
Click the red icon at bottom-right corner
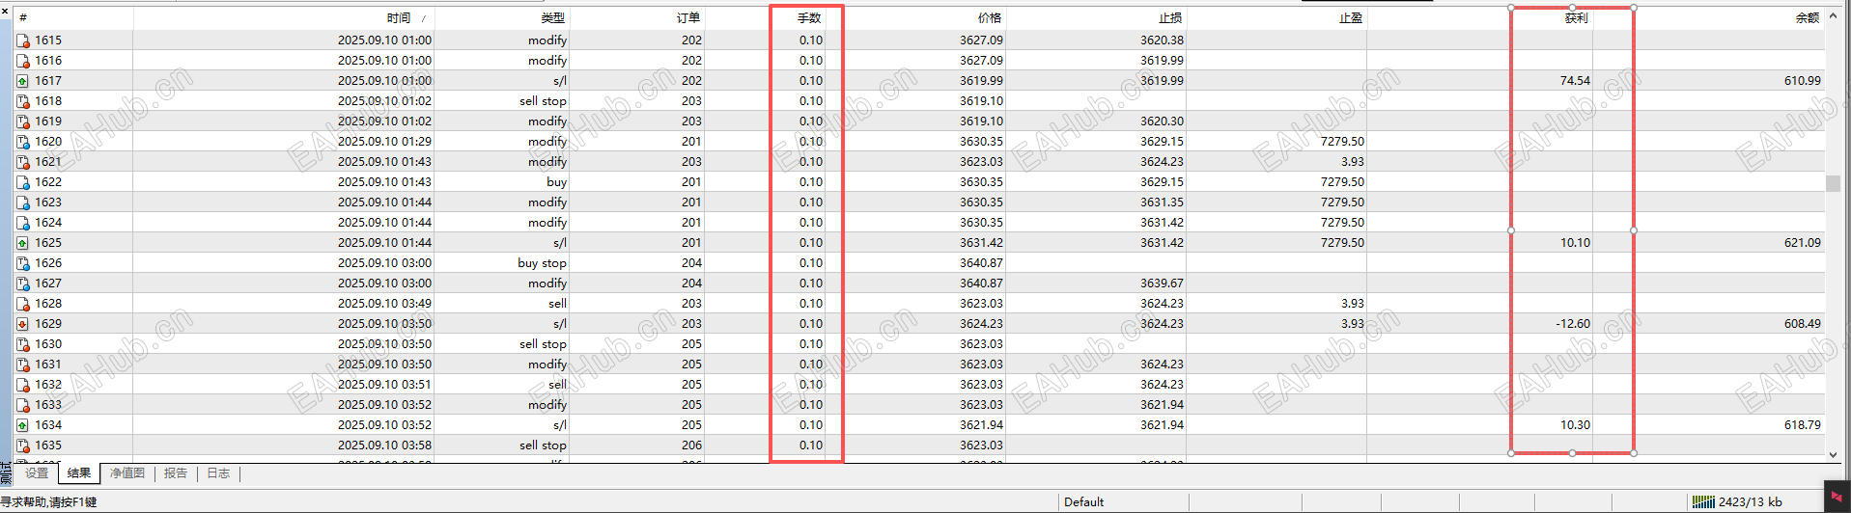(1837, 497)
